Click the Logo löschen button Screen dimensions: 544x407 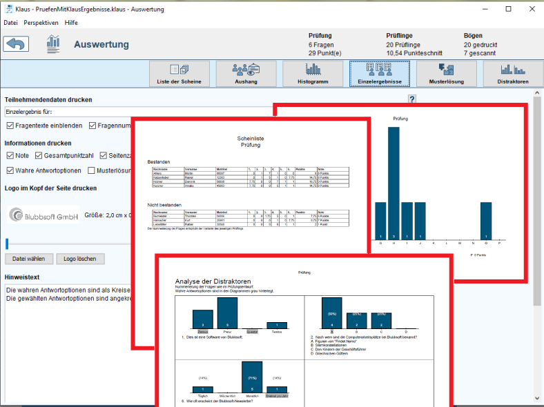click(x=81, y=259)
